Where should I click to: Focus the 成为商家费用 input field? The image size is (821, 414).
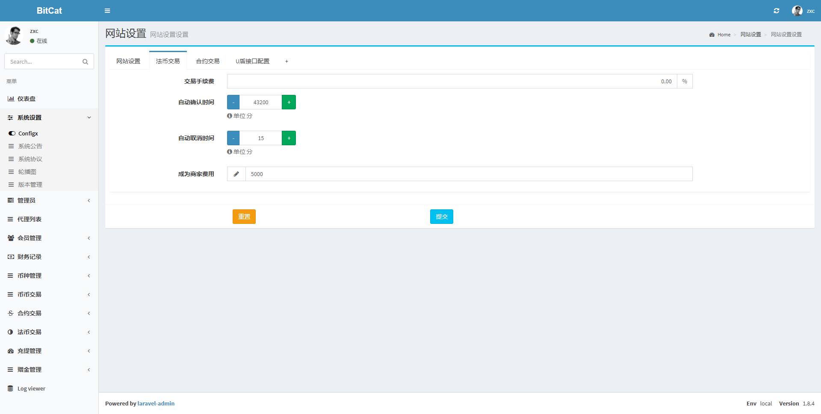pyautogui.click(x=469, y=174)
